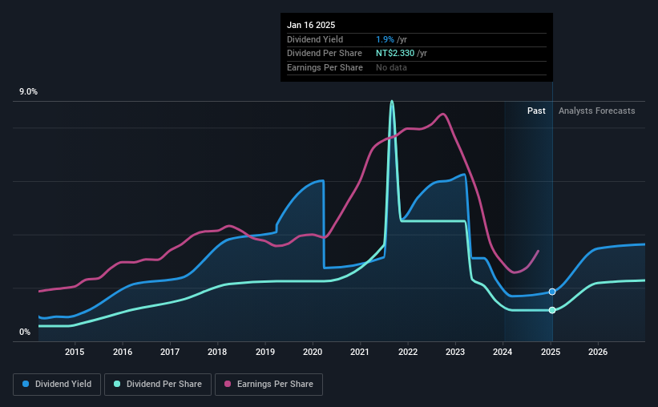
Task: Click the No data earnings value
Action: click(391, 67)
